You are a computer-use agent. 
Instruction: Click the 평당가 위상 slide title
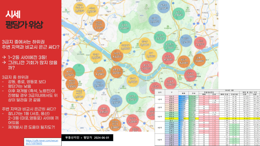click(24, 25)
